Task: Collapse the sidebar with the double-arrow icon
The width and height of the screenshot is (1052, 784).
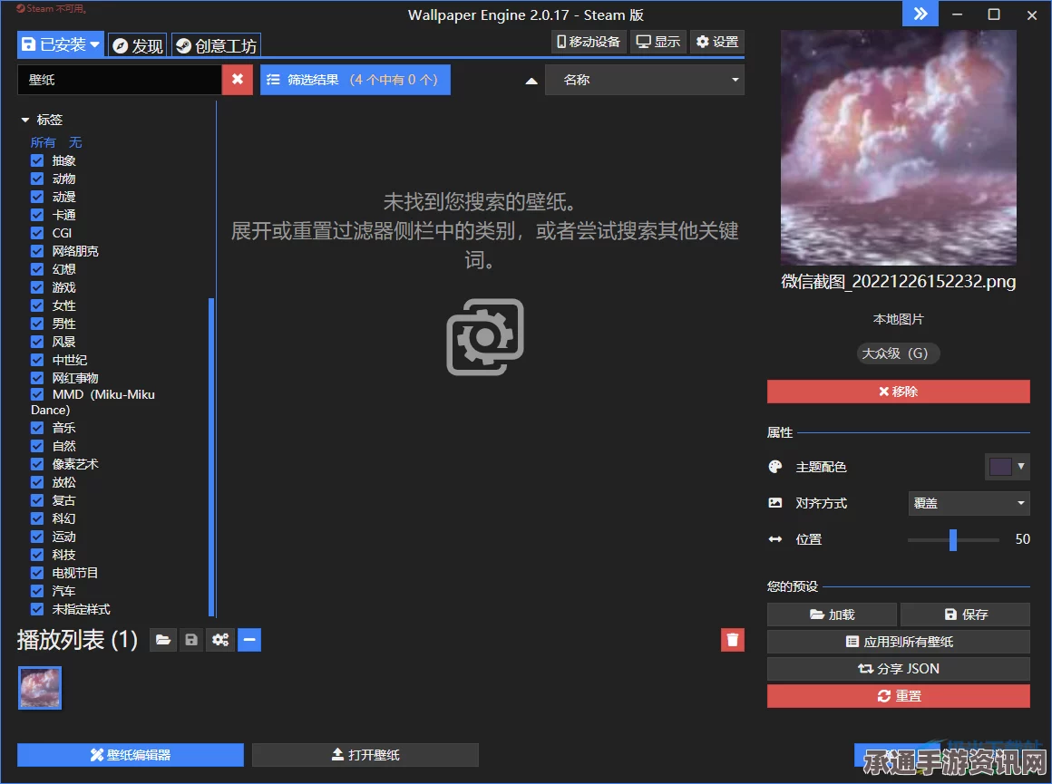Action: (920, 15)
